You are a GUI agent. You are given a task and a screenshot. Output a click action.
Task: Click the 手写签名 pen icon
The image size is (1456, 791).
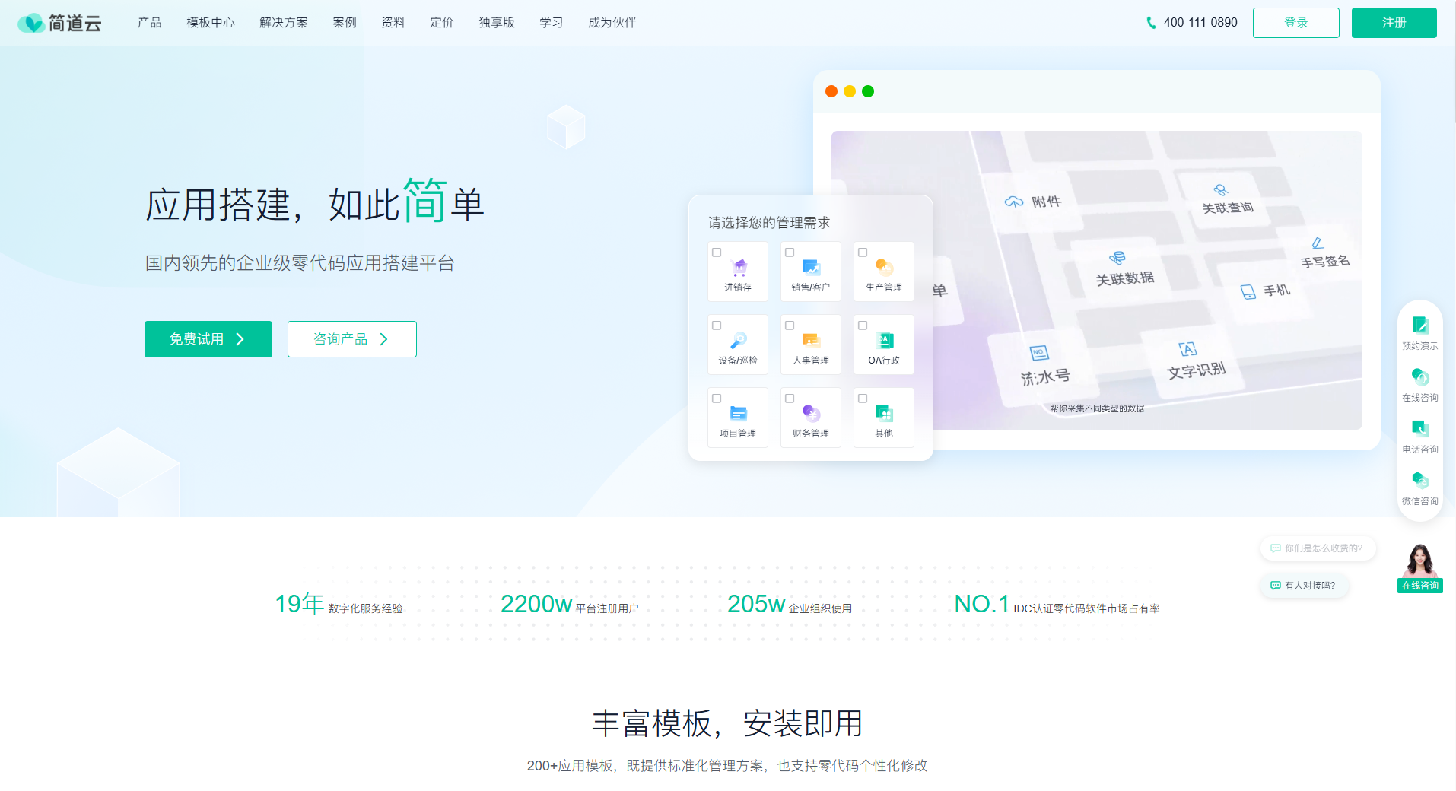coord(1318,243)
